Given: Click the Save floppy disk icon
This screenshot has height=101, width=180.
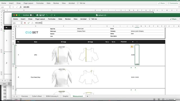Looking at the screenshot, I should tap(40, 15).
